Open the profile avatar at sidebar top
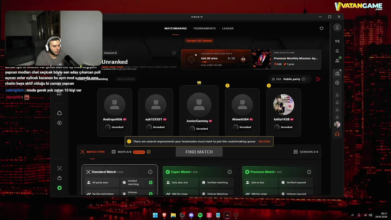The height and width of the screenshot is (220, 391). (337, 28)
